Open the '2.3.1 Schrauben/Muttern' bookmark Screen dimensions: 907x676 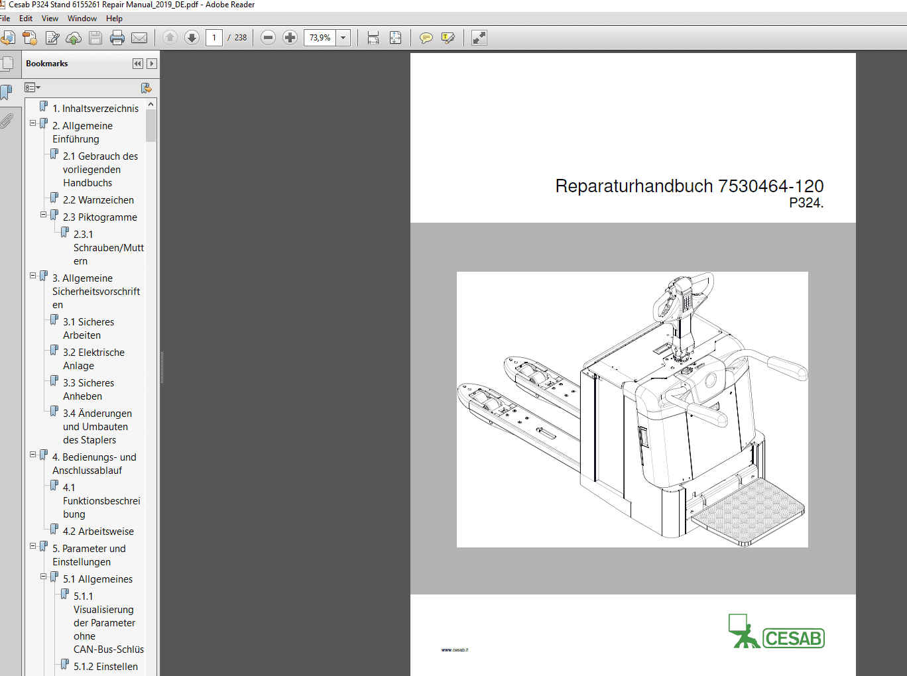pos(109,248)
